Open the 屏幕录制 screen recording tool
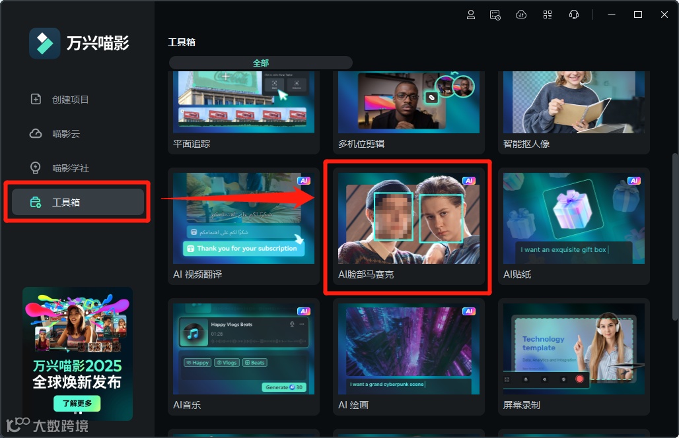This screenshot has width=679, height=438. click(573, 349)
